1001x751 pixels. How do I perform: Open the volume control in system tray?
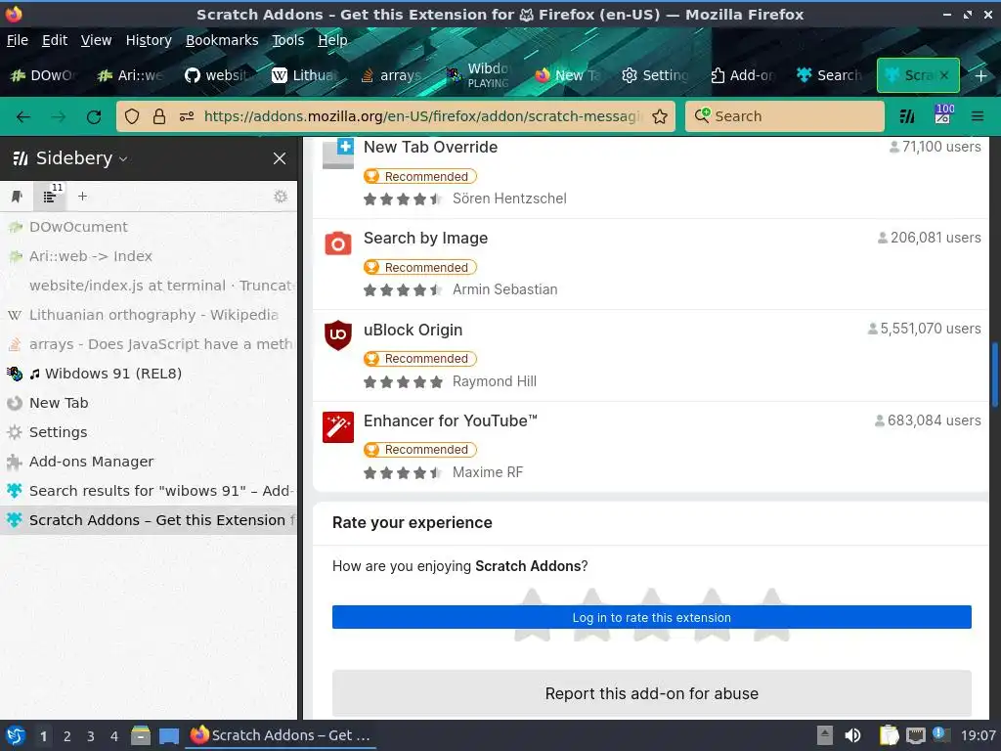point(852,735)
